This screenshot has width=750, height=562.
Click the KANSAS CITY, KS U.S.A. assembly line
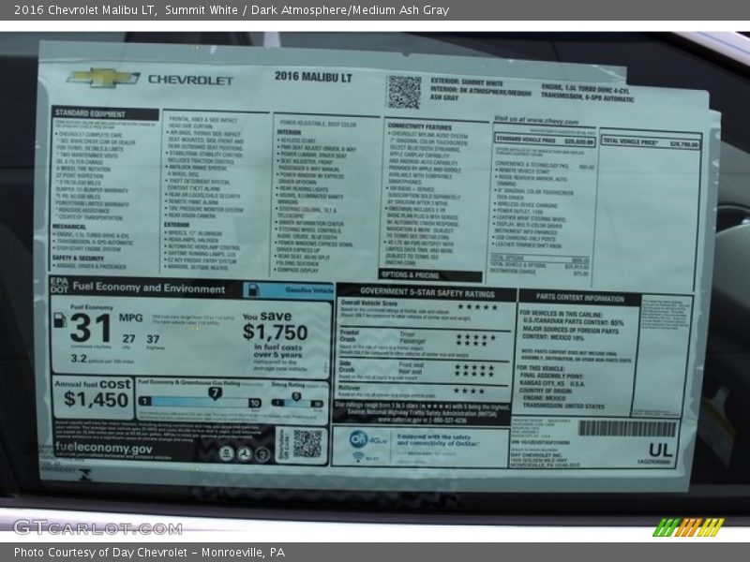[x=552, y=383]
